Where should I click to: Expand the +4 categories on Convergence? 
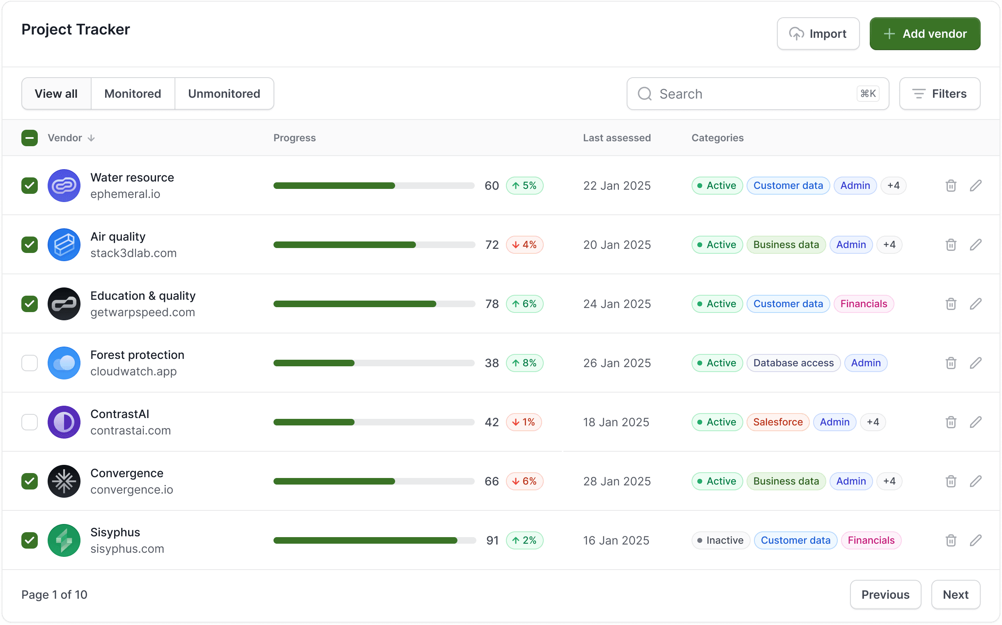pos(889,481)
